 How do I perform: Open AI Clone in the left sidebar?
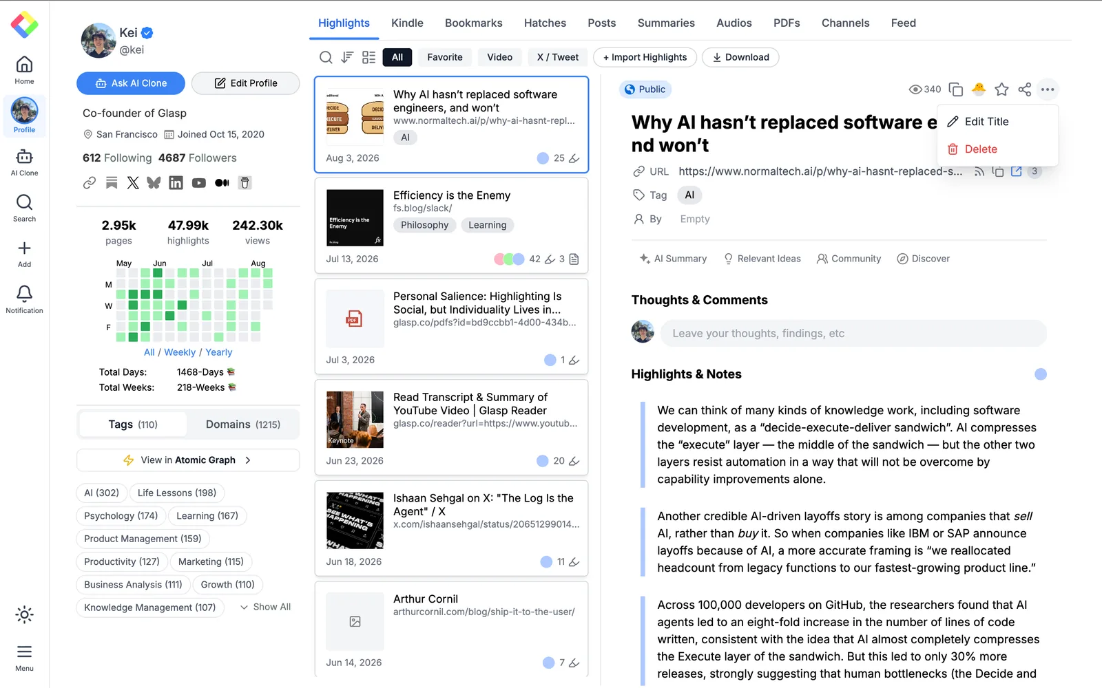coord(24,162)
